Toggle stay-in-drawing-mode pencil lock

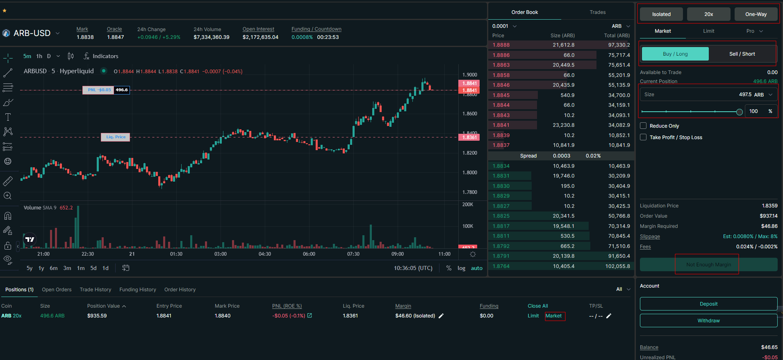[8, 230]
